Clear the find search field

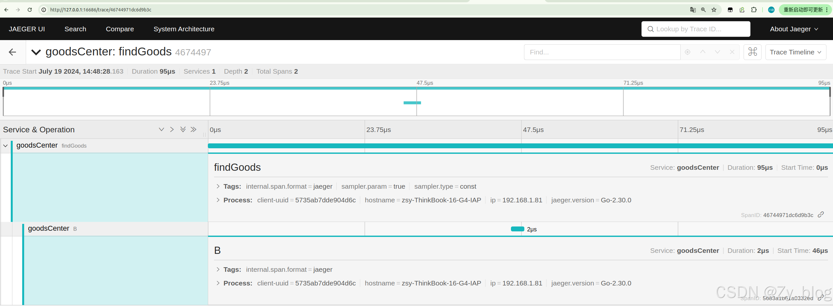pyautogui.click(x=732, y=52)
